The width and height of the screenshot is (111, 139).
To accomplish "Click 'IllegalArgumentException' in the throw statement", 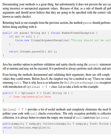I will [49, 40].
